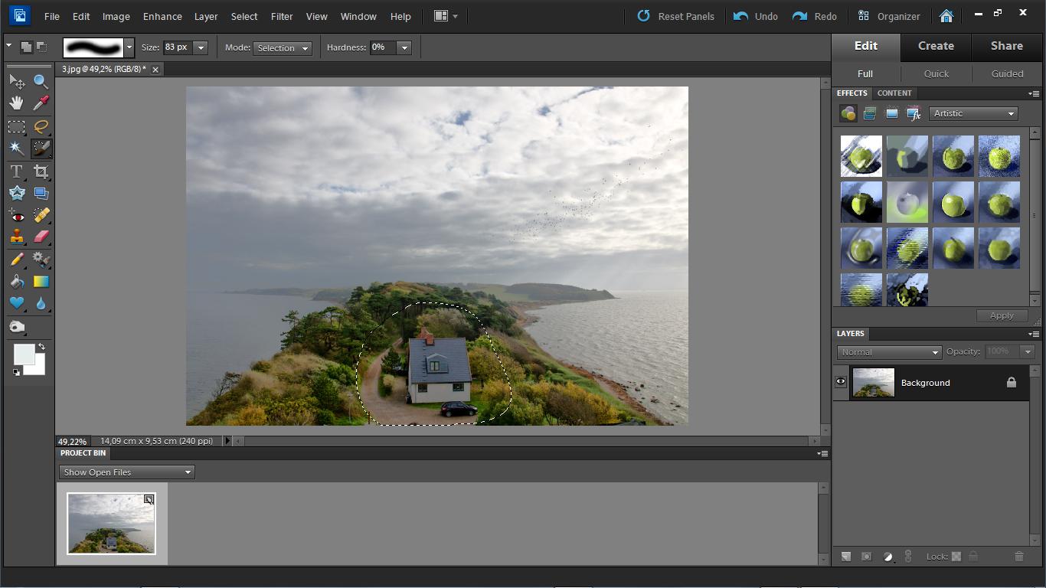Hide the Background layer with eye icon

tap(841, 382)
